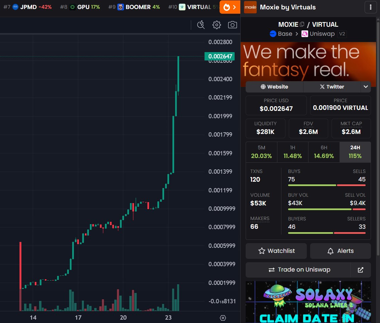Add pair to Watchlist
This screenshot has width=380, height=323.
(x=276, y=251)
